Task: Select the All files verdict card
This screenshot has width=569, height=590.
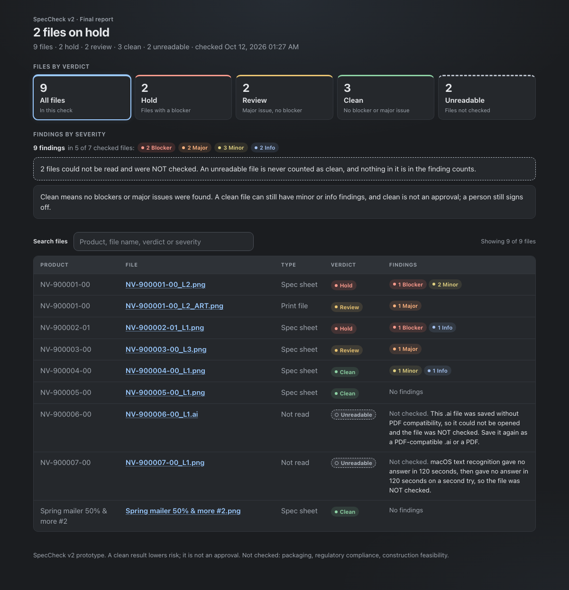Action: (82, 98)
